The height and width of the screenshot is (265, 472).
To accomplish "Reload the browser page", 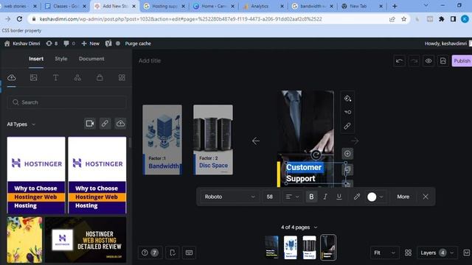I will tap(19, 19).
